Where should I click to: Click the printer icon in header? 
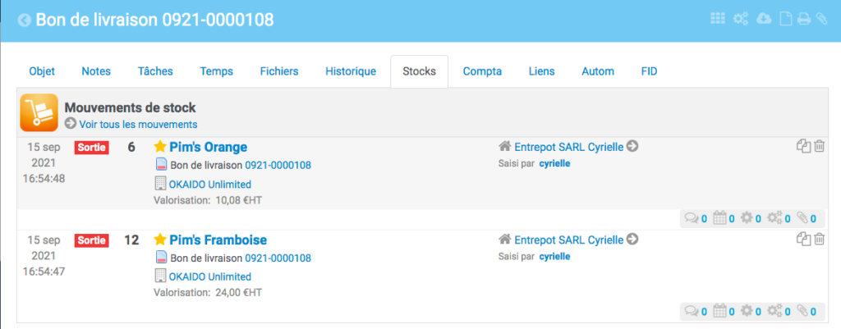[x=803, y=19]
